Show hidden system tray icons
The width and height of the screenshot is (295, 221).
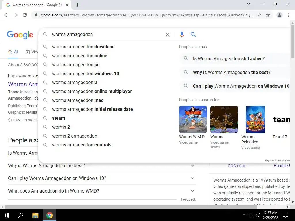244,215
